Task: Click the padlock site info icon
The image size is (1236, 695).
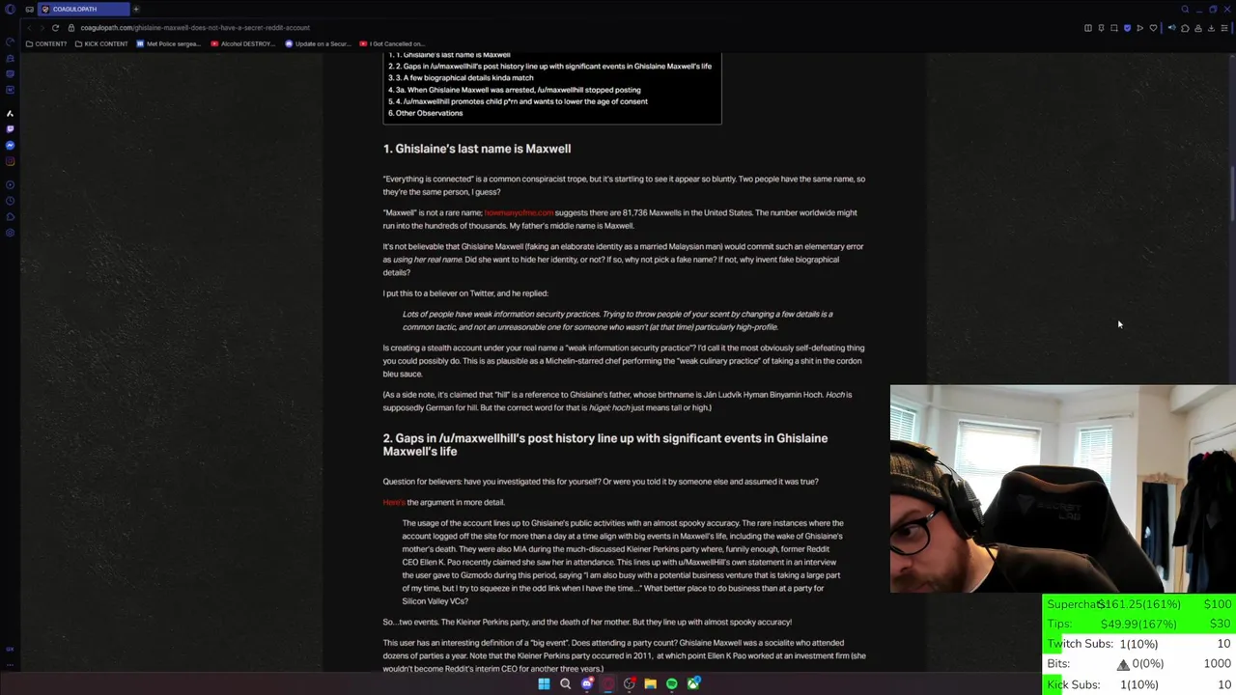Action: tap(71, 27)
